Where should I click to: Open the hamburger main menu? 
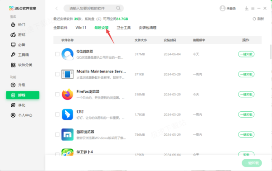pos(253,8)
